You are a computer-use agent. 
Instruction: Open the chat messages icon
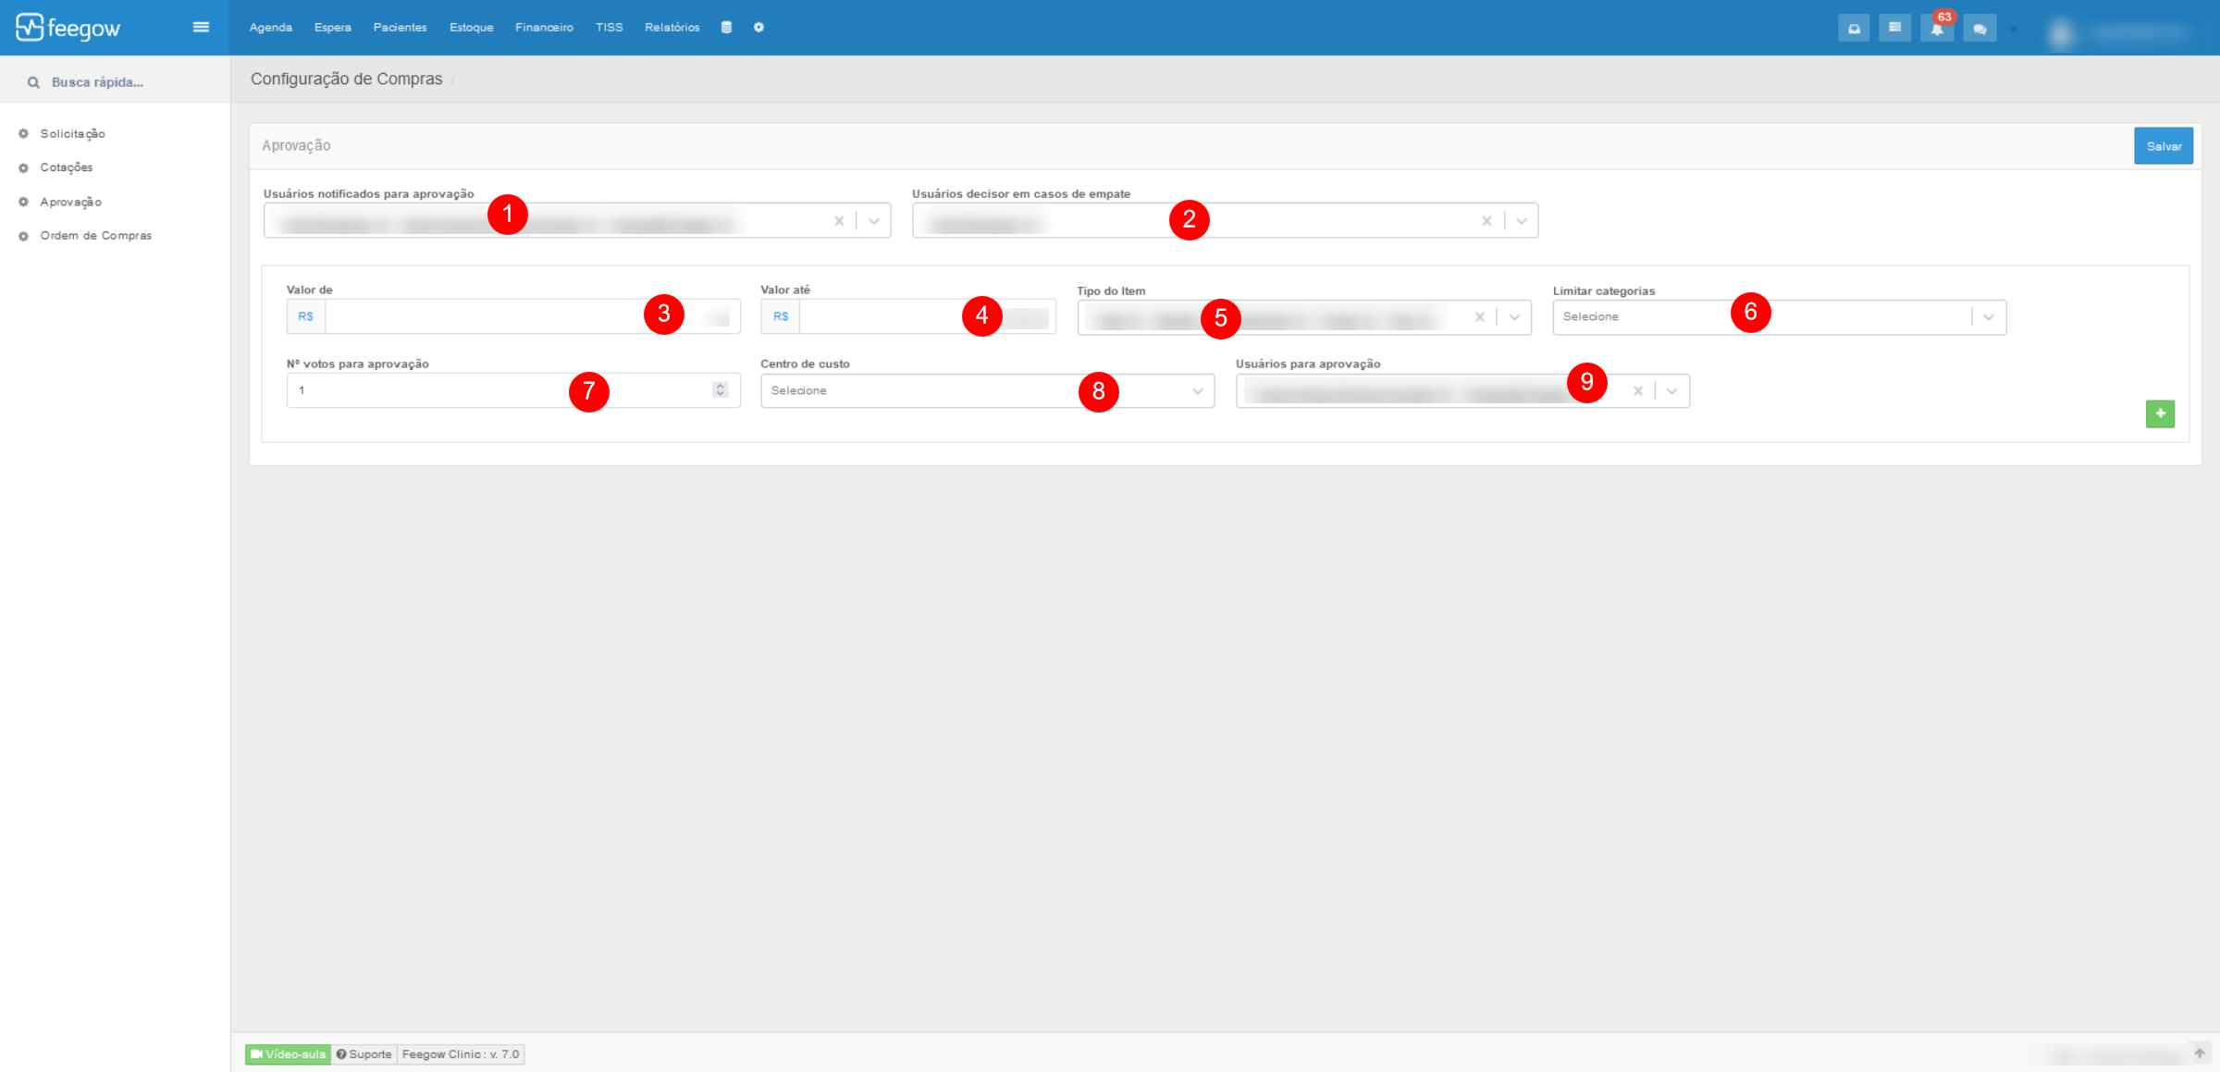tap(1979, 29)
